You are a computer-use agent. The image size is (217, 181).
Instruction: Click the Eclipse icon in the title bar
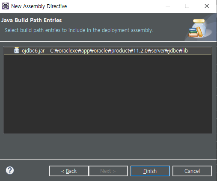tap(6, 6)
